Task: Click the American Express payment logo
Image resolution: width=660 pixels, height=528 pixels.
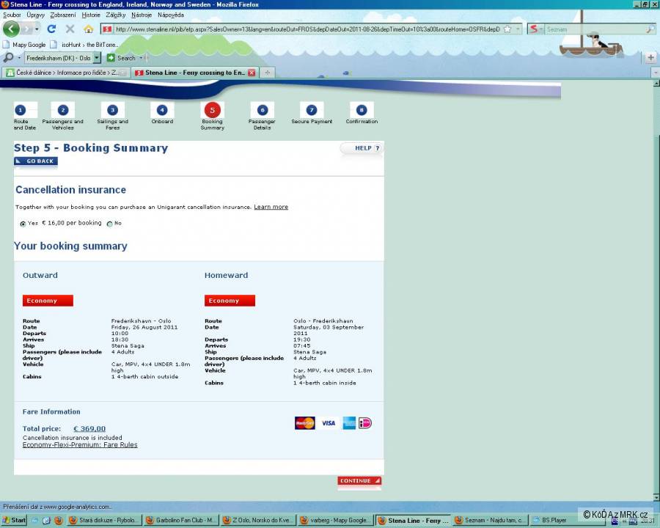Action: click(349, 423)
